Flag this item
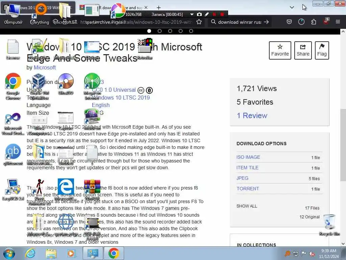 322,50
